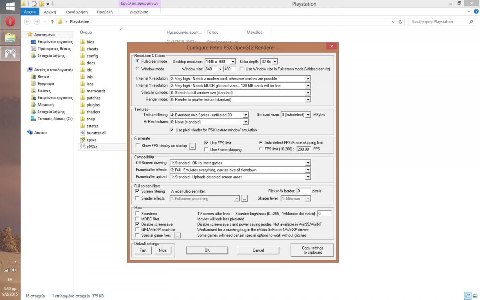Expand Render mode dropdown
480x300 pixels.
tap(308, 100)
